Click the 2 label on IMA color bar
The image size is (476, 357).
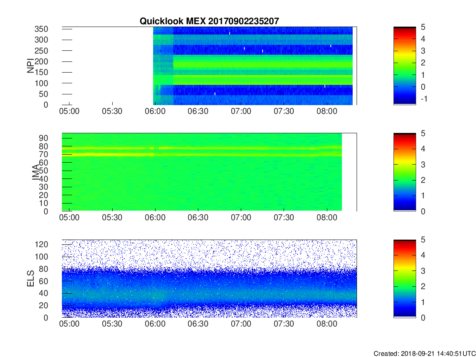423,180
